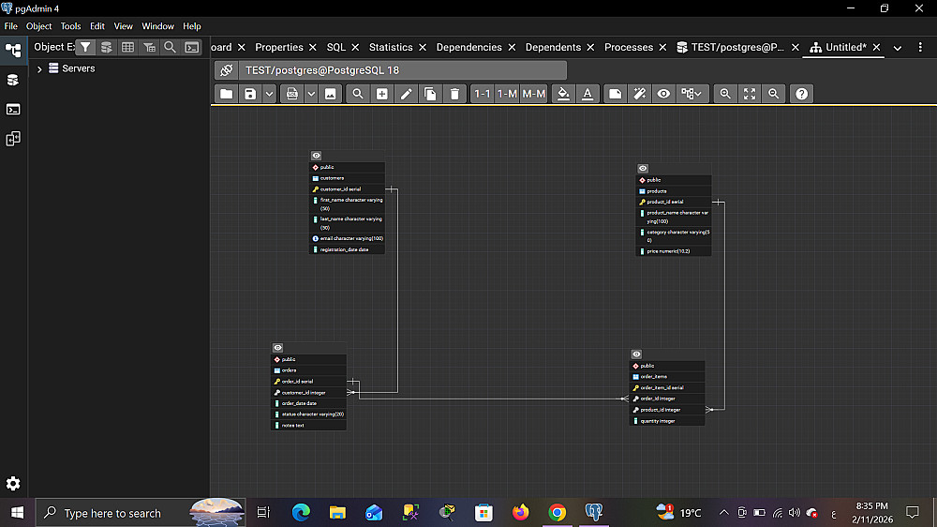Screen dimensions: 937x527
Task: Open the Save dropdown arrow
Action: (x=269, y=94)
